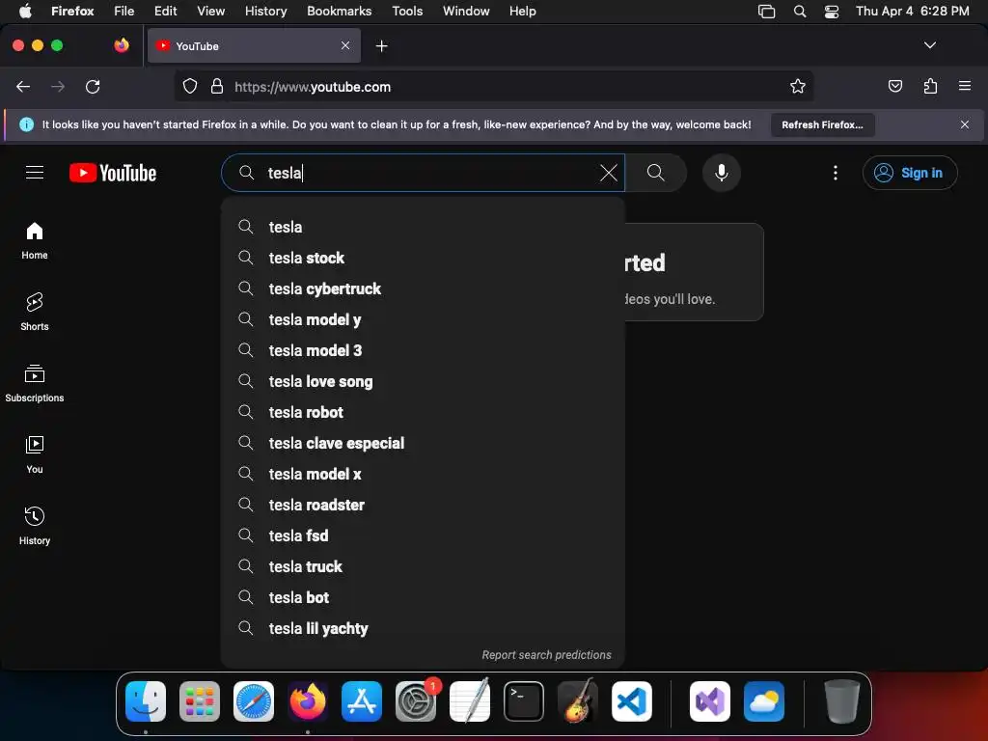Choose the 'tesla bot' suggestion
Screen dimensions: 988x741
coord(423,597)
